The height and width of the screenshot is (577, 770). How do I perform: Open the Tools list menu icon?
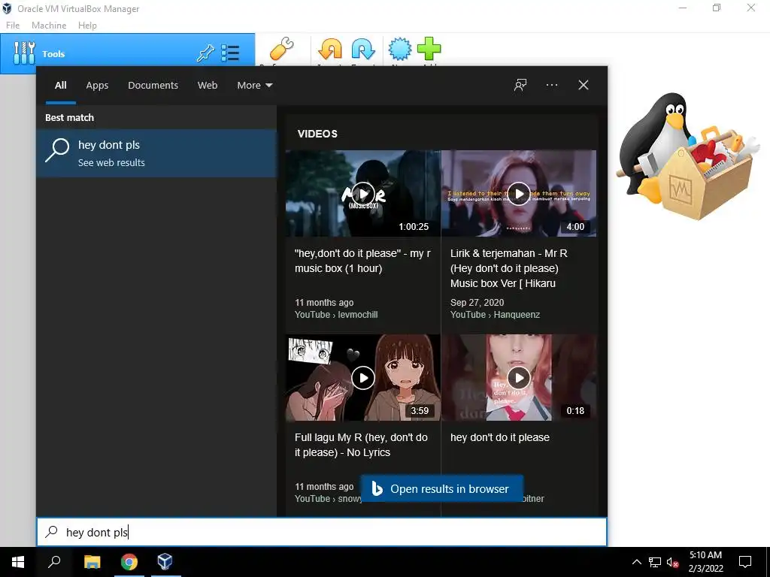point(230,53)
